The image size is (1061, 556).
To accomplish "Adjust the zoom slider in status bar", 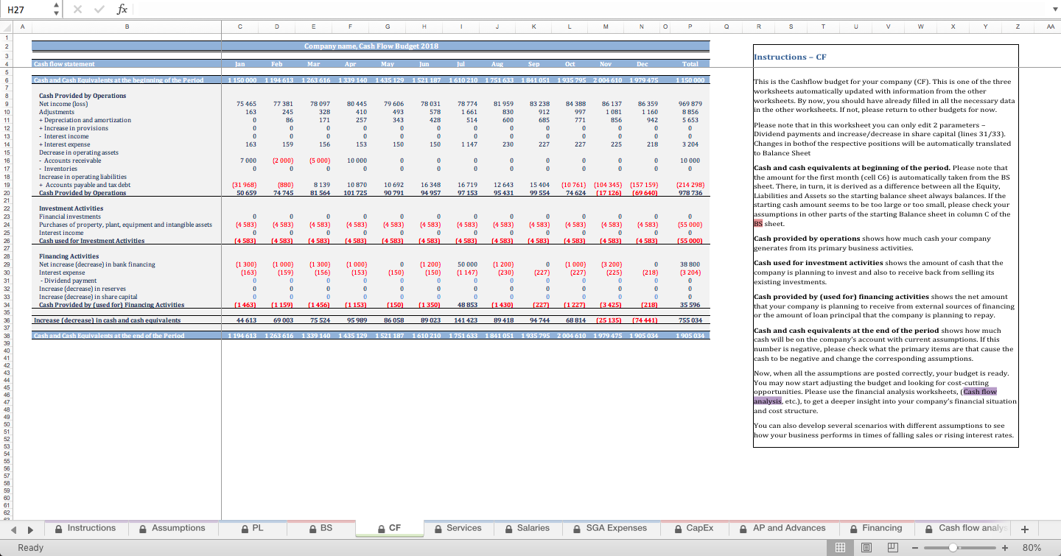I will click(953, 548).
